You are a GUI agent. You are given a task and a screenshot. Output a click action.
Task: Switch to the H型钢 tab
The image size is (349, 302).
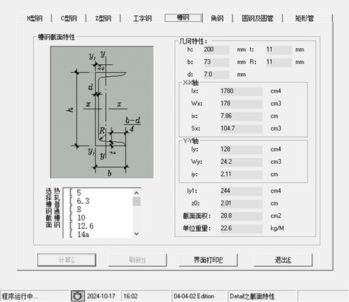coord(35,18)
